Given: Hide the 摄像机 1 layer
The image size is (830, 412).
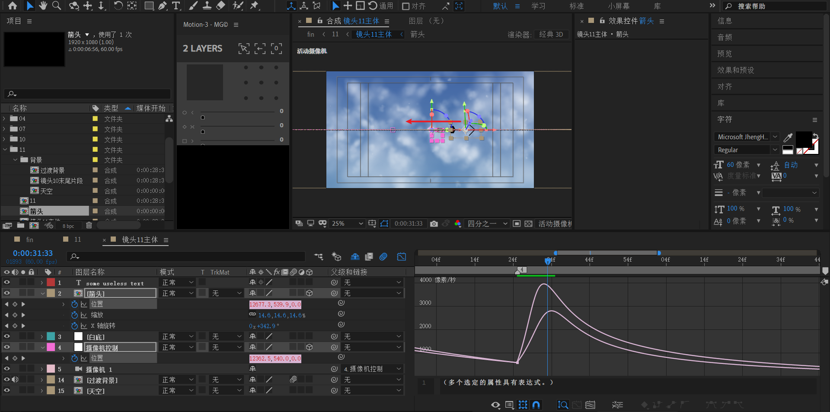Looking at the screenshot, I should tap(7, 369).
